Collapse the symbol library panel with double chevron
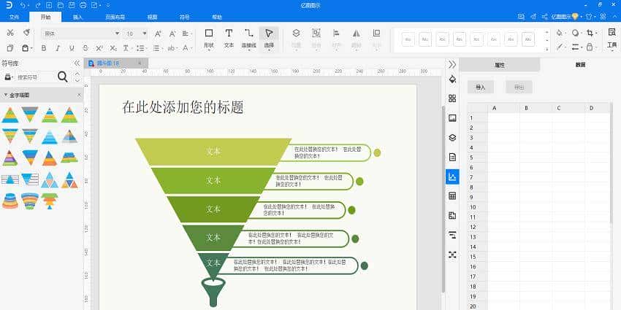Image resolution: width=621 pixels, height=310 pixels. 77,63
